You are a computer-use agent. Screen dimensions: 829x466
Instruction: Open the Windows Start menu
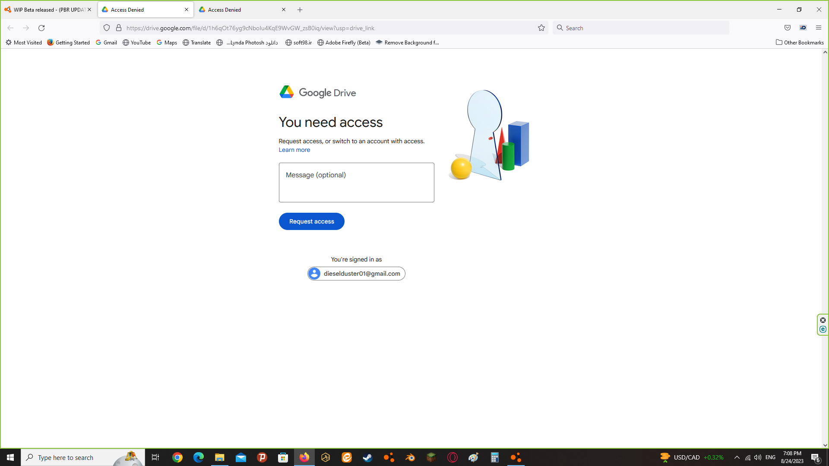coord(10,457)
